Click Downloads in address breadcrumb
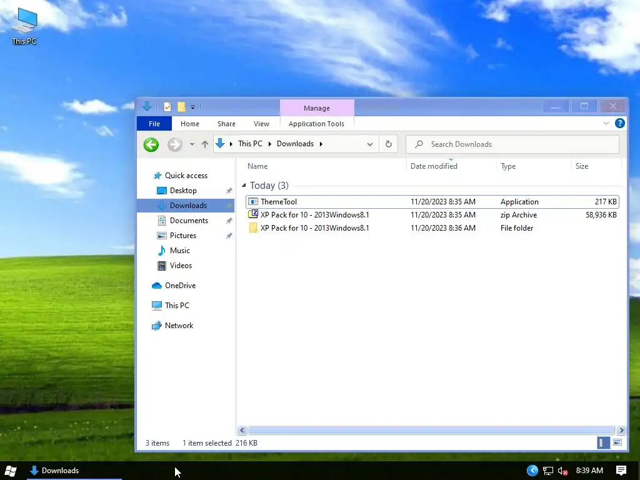The width and height of the screenshot is (640, 480). pyautogui.click(x=295, y=144)
